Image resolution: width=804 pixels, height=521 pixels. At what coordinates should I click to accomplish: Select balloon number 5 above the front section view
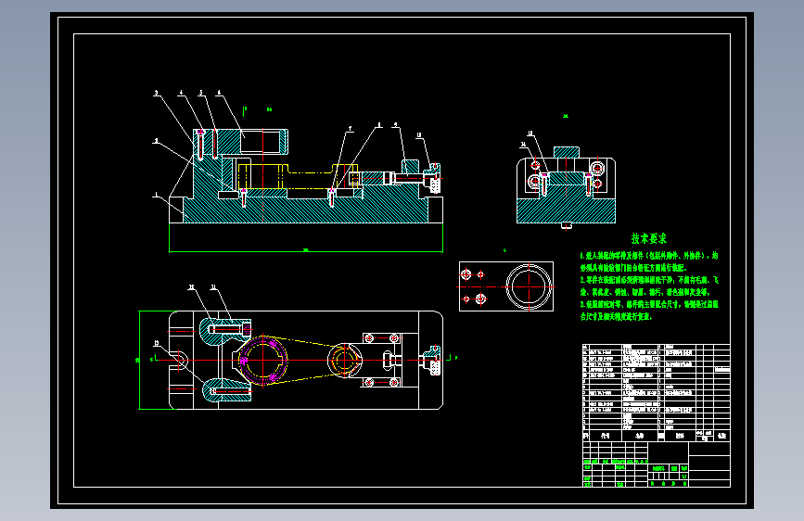click(x=201, y=94)
